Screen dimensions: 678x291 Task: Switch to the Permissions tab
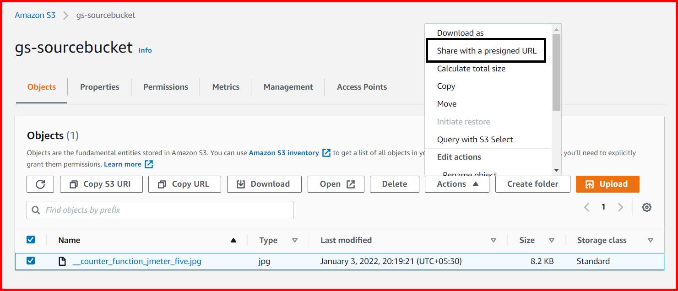click(165, 86)
